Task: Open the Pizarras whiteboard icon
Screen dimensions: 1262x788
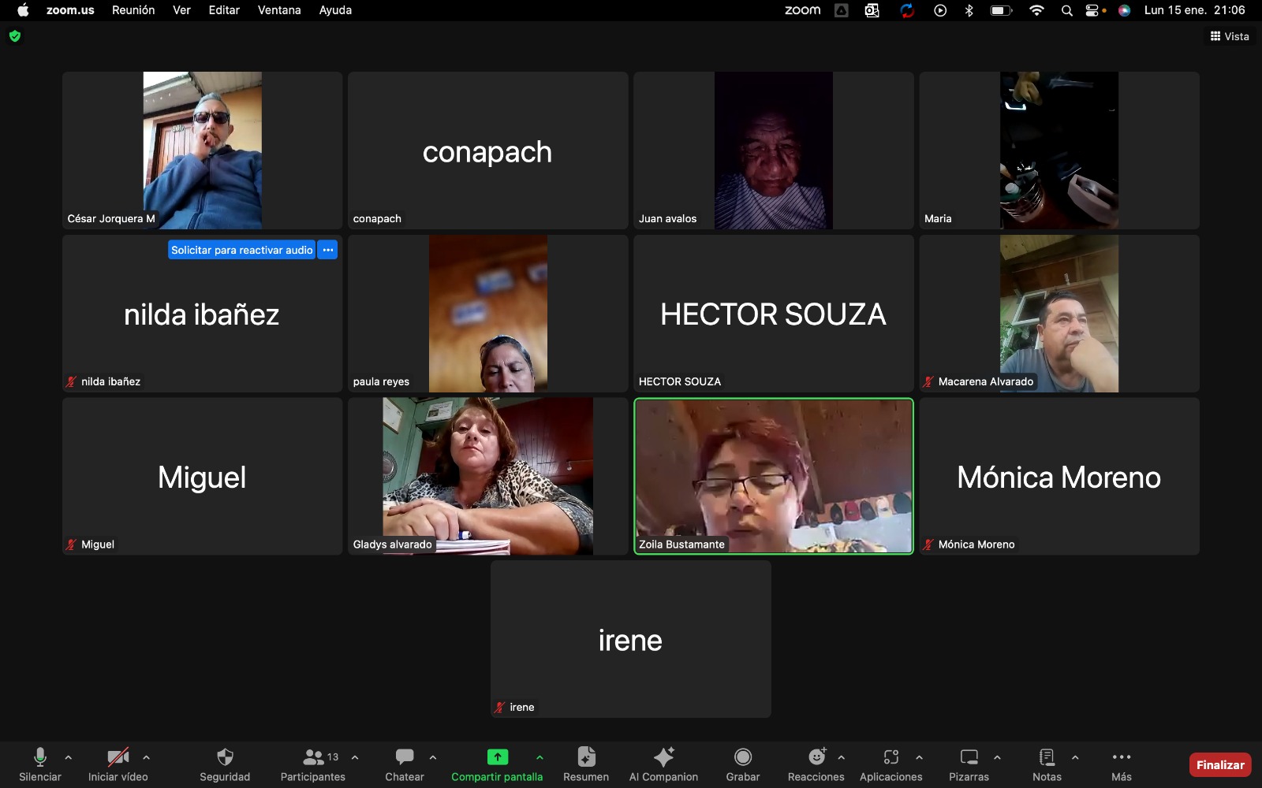Action: pos(969,758)
